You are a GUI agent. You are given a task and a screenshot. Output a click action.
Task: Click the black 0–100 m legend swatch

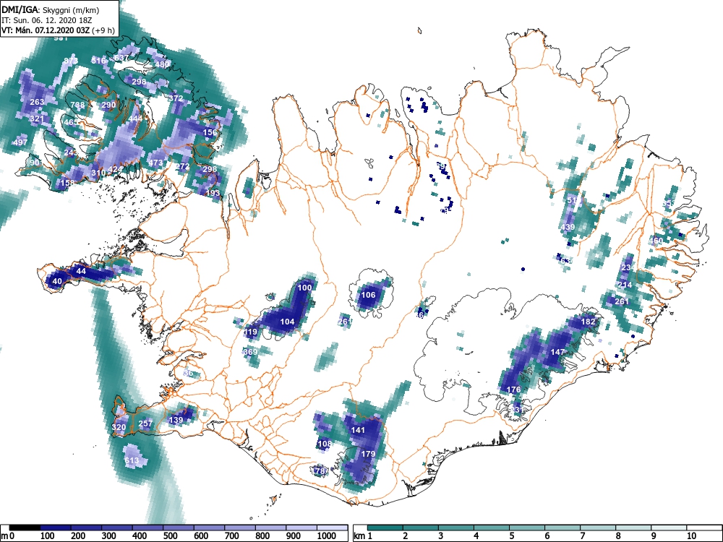click(x=25, y=528)
